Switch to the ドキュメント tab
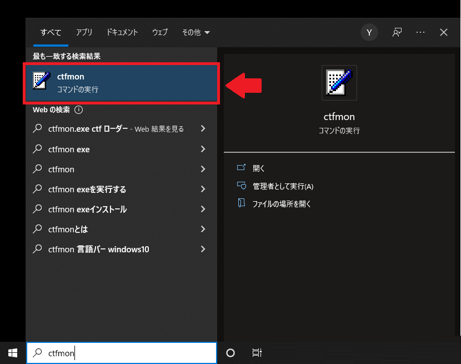 [x=122, y=32]
